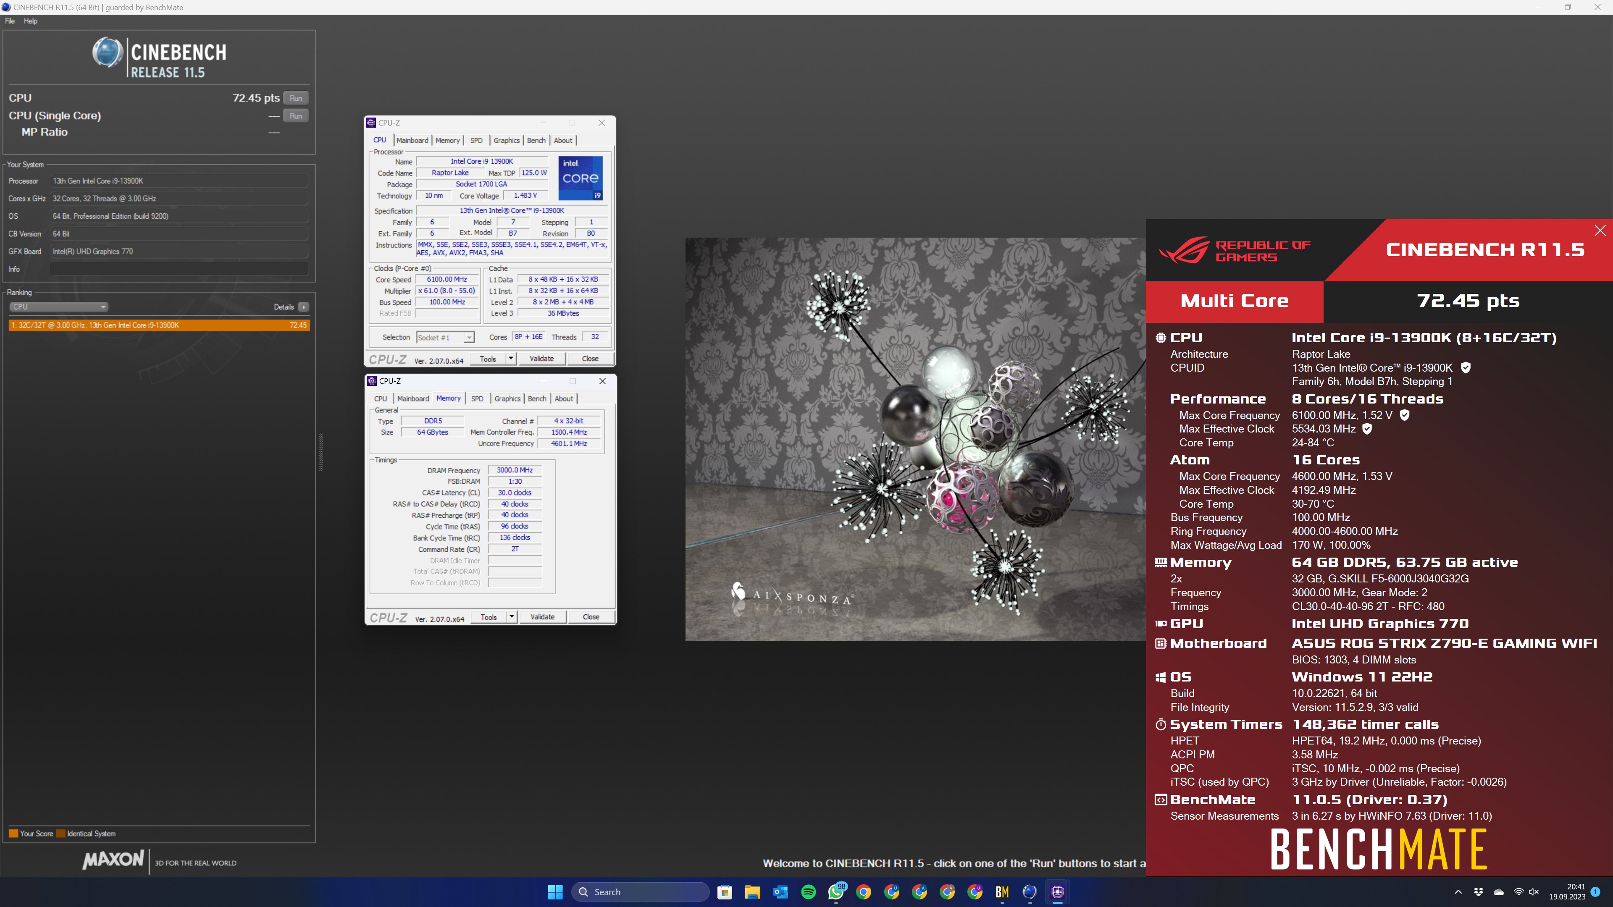Click the ROG Republic of Gamers logo

pos(1235,250)
